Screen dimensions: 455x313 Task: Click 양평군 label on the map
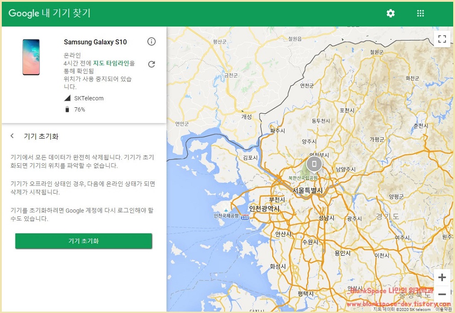click(396, 197)
